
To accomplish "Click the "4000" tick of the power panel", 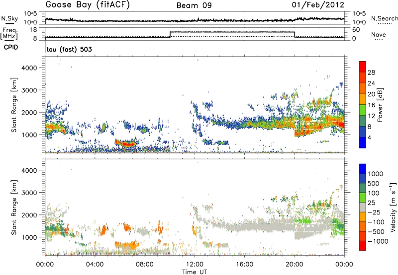I will [x=29, y=68].
